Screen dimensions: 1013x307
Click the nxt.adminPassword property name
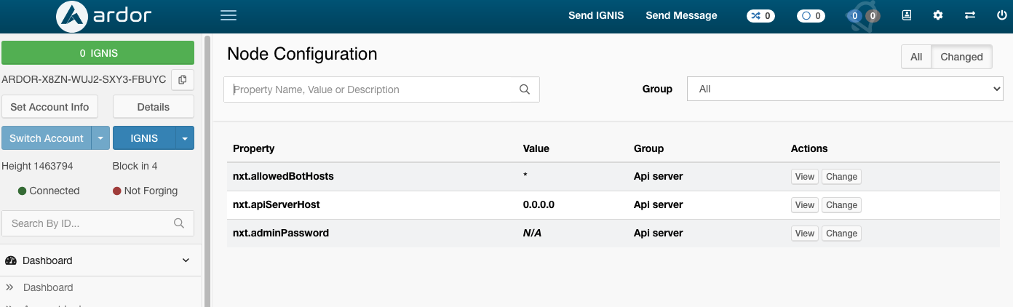click(x=281, y=233)
